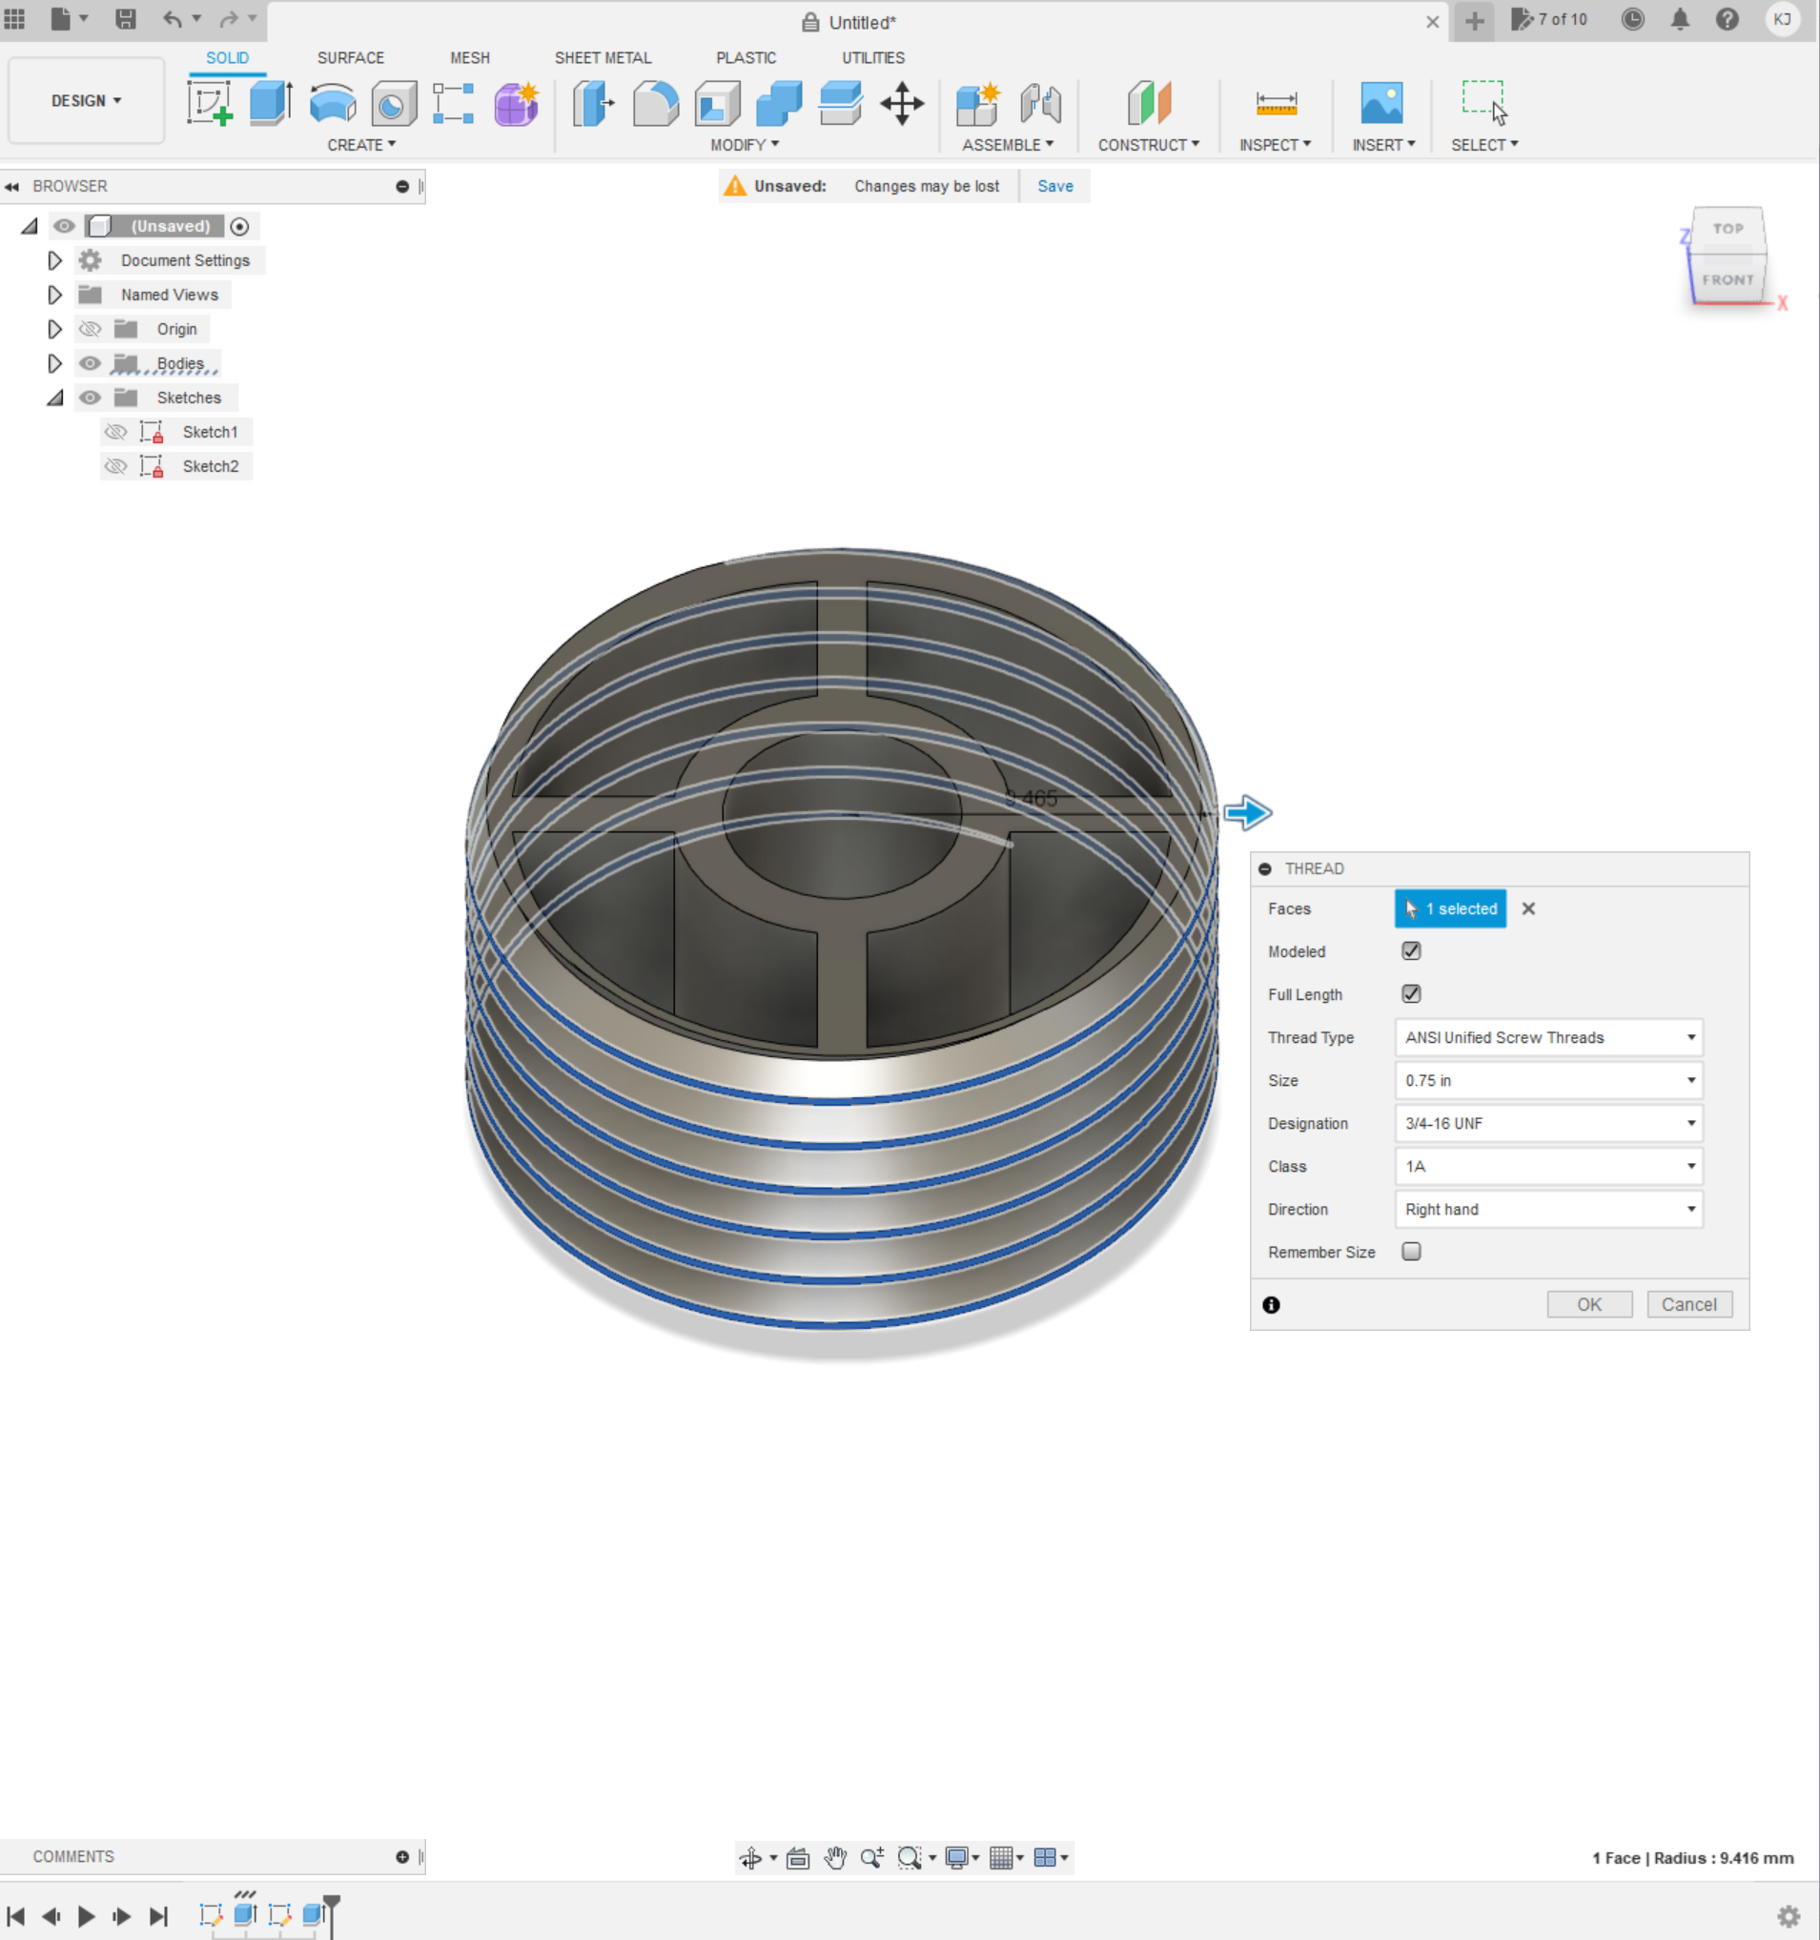Screen dimensions: 1820x1940
Task: Open the Designation dropdown showing 3/4-16 UNF
Action: coord(1547,1123)
